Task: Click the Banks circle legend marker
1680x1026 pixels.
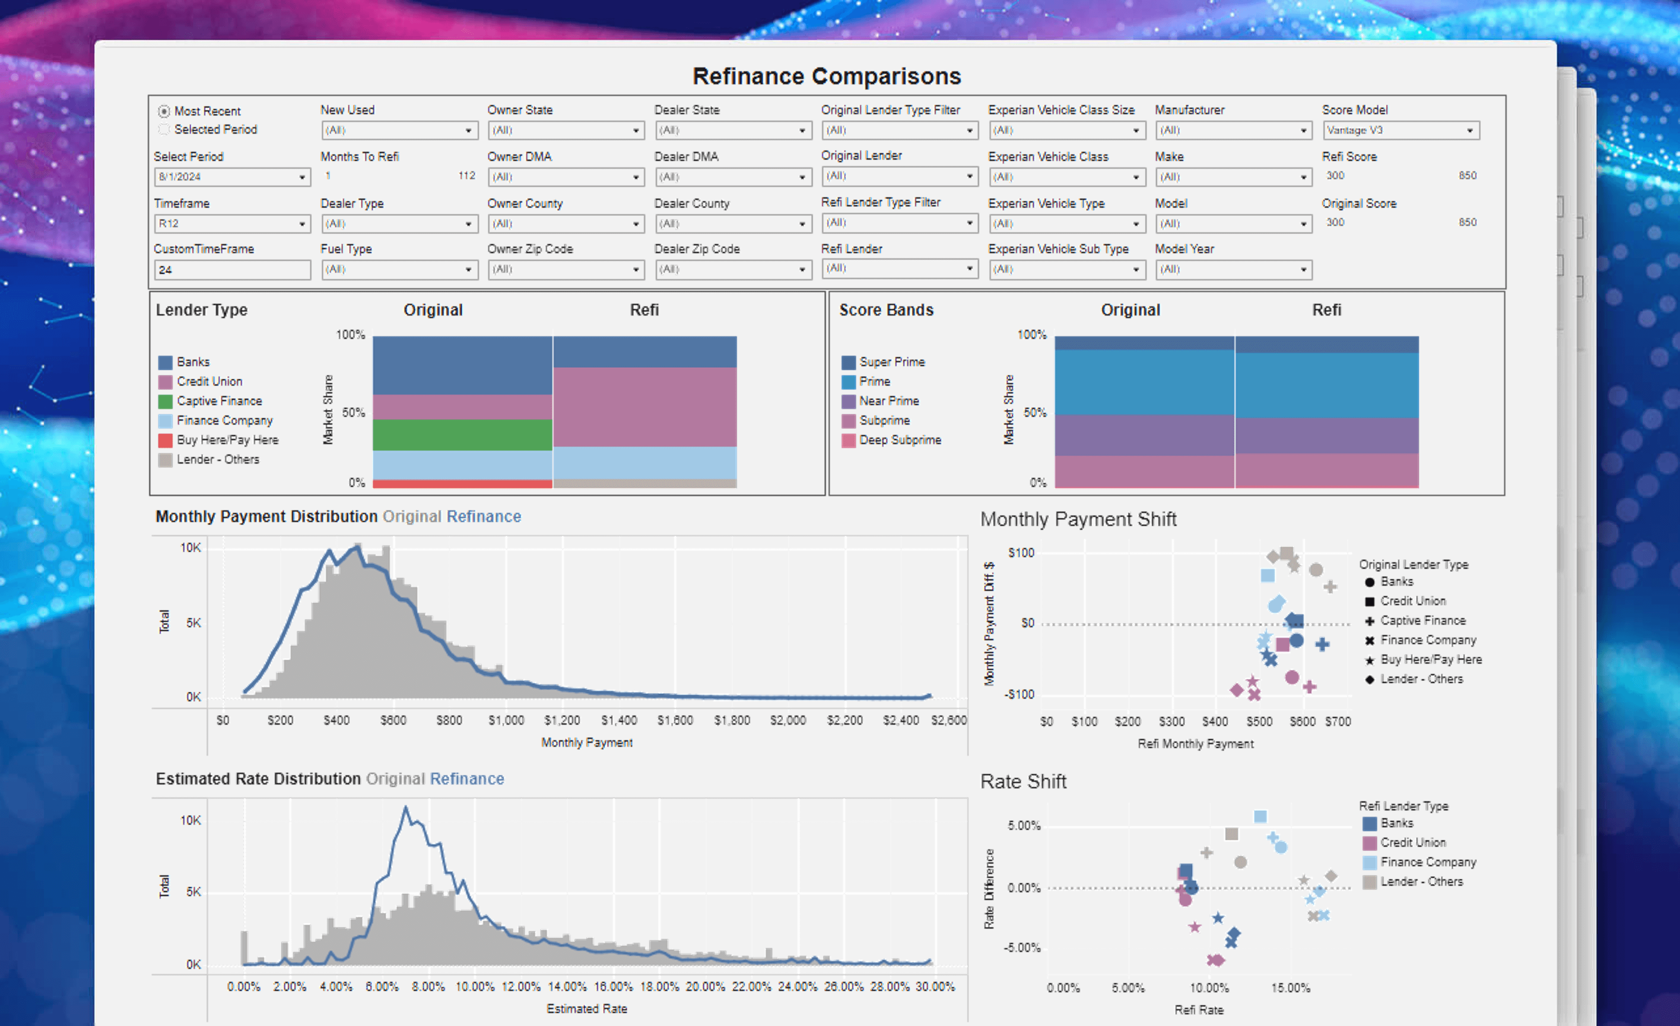Action: click(1369, 582)
